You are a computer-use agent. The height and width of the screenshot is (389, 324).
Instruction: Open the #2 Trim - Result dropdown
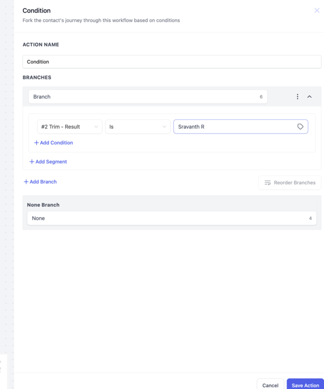click(x=70, y=127)
